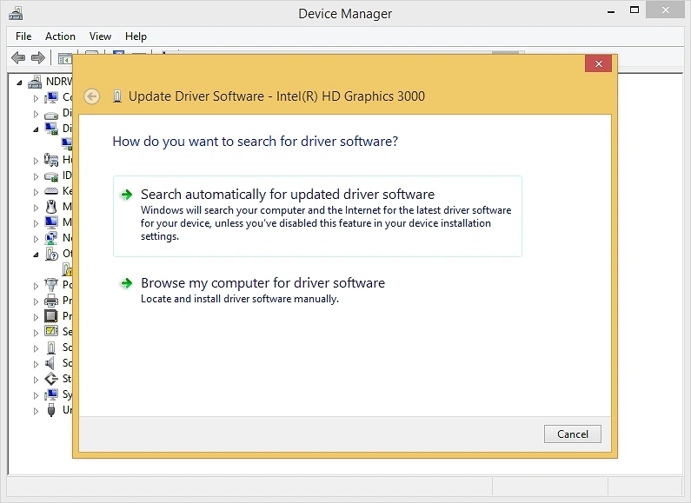Click the Device Manager window title text
The height and width of the screenshot is (503, 691).
tap(345, 14)
